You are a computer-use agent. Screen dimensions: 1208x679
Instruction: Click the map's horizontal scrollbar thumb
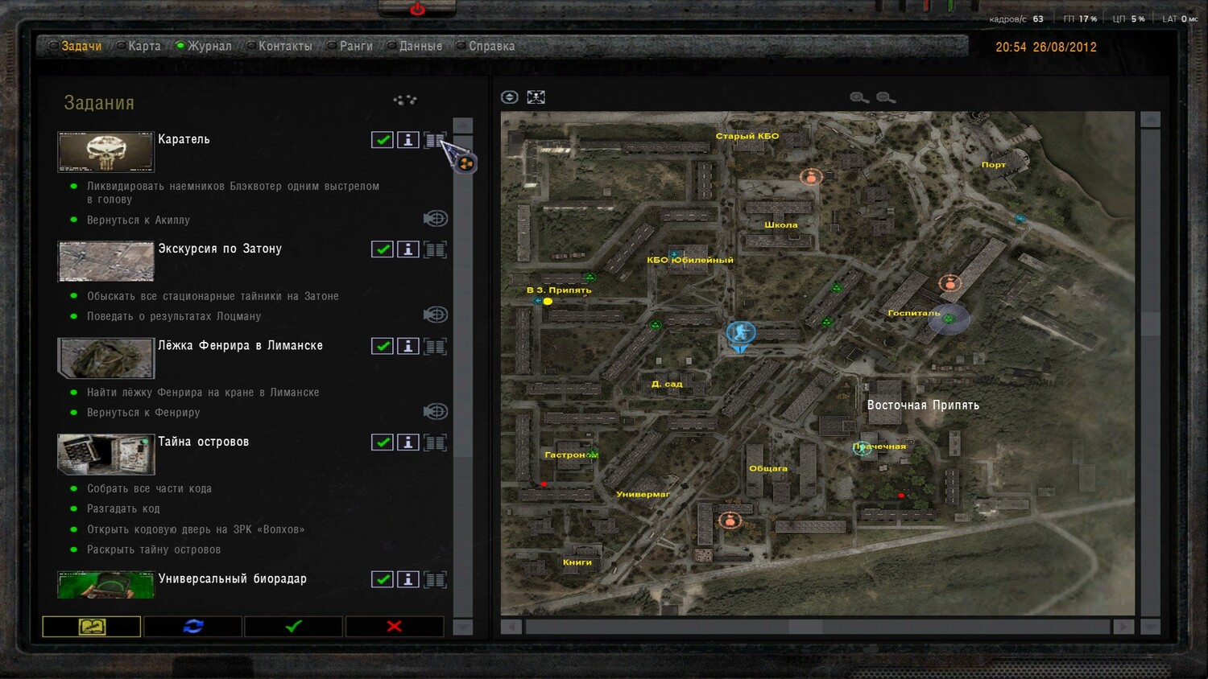(x=805, y=626)
